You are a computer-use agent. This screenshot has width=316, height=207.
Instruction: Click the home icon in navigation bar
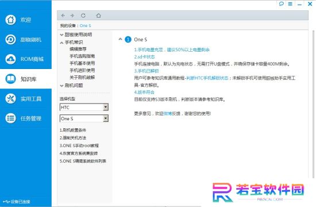tap(98, 16)
